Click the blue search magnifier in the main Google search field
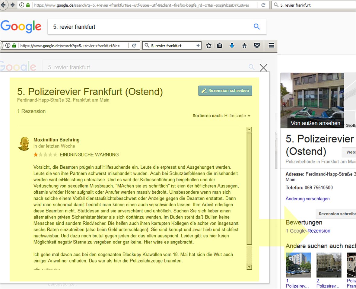Viewport: 356px width, 289px height. [x=257, y=27]
